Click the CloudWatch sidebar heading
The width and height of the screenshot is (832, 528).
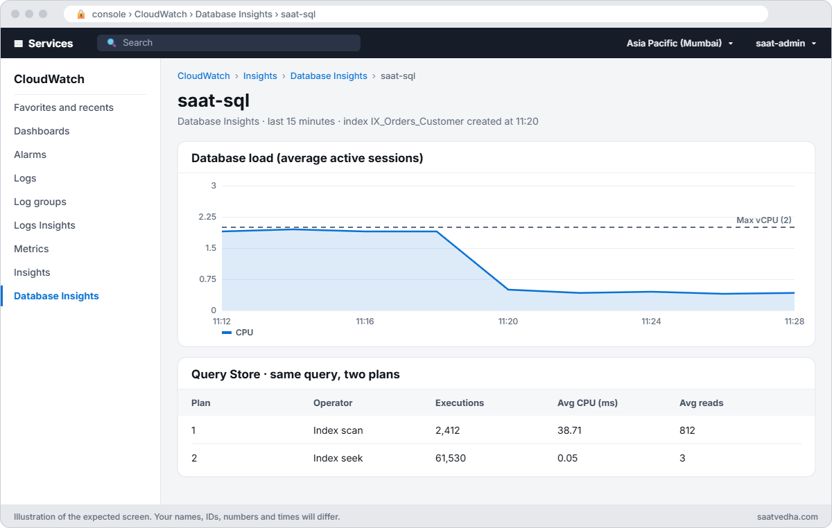49,79
